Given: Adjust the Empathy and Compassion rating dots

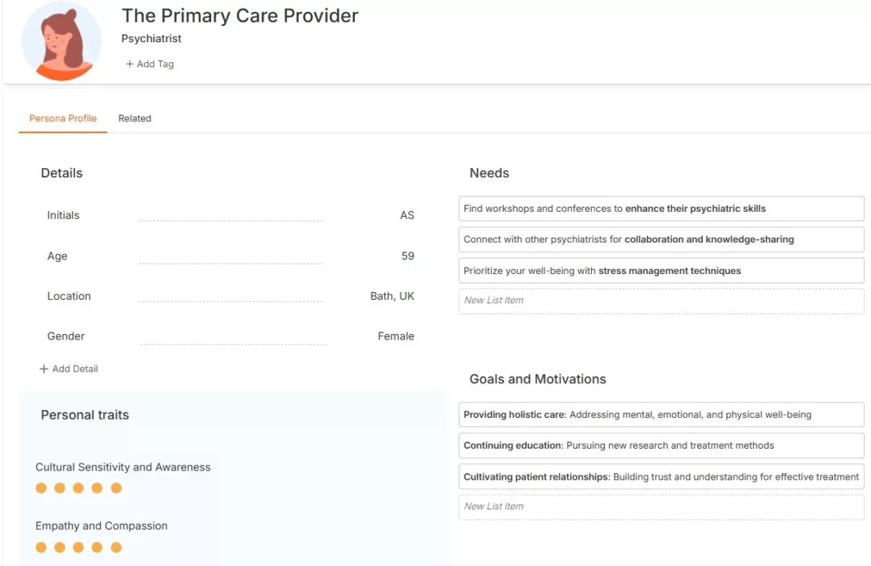Looking at the screenshot, I should click(78, 547).
